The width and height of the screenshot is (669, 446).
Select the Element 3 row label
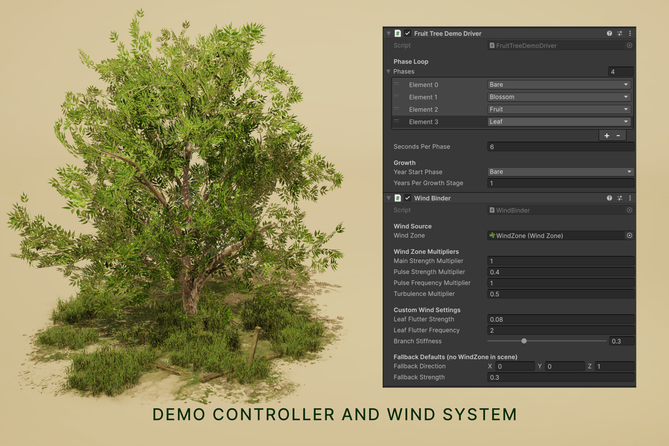[424, 122]
